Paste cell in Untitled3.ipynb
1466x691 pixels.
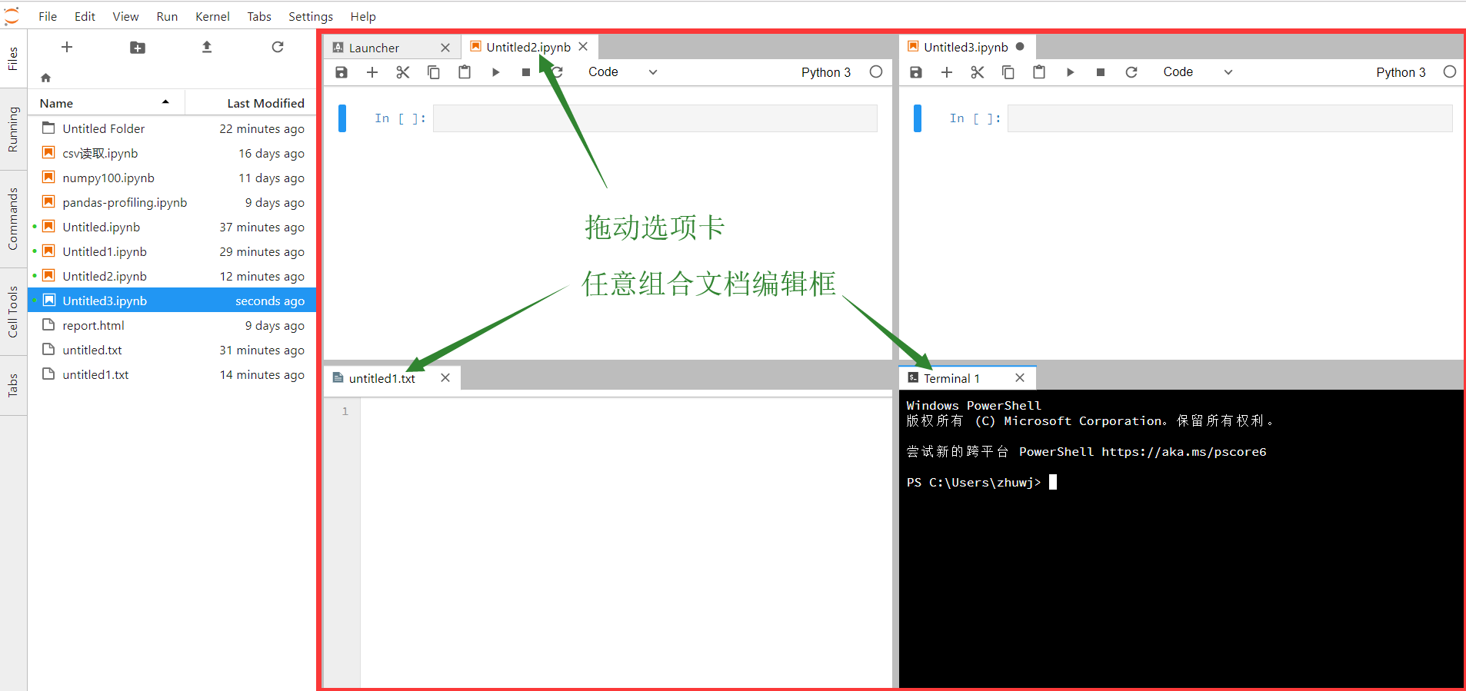[1039, 72]
